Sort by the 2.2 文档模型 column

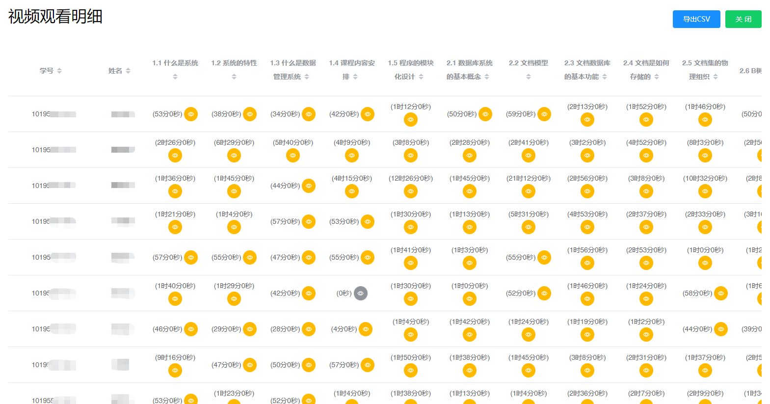pyautogui.click(x=529, y=77)
